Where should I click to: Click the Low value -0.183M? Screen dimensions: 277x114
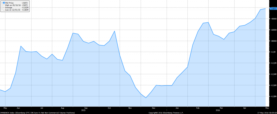pos(25,10)
